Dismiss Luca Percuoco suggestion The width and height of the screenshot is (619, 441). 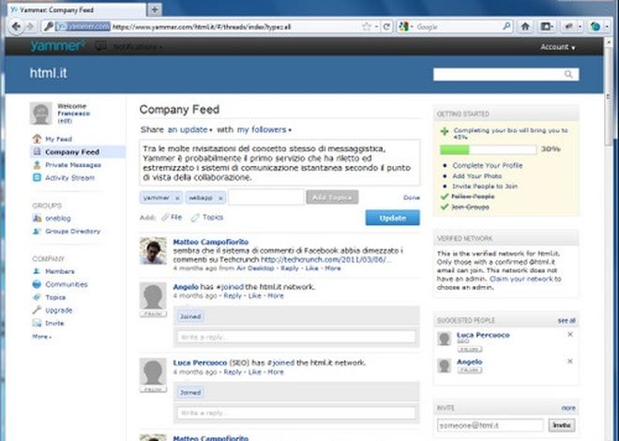pos(569,334)
